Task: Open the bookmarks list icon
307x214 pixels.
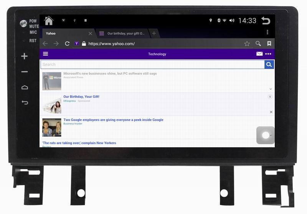Action: coord(269,43)
